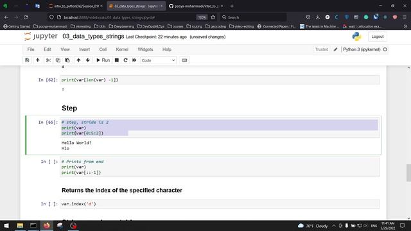Open the interesting bookmarks folder
The height and width of the screenshot is (231, 411).
click(x=81, y=26)
